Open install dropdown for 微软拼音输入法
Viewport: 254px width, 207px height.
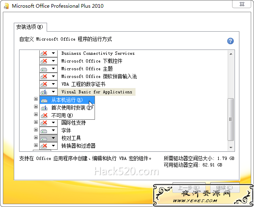tap(53, 76)
